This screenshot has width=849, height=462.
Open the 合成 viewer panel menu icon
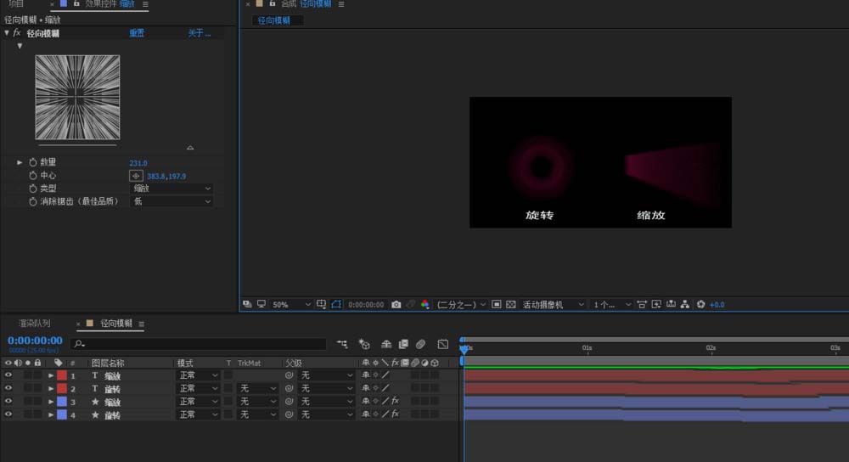coord(341,4)
